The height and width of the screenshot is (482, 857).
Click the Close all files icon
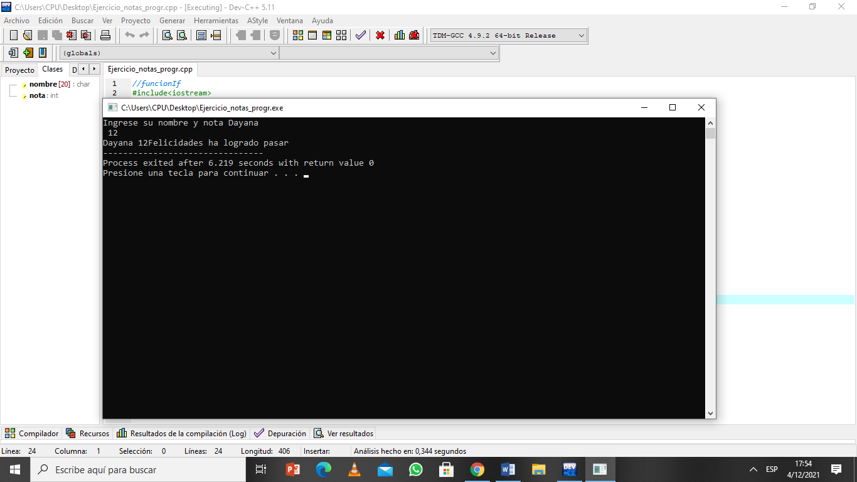86,35
